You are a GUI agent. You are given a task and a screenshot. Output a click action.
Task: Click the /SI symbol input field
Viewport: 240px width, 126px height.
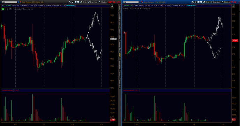pos(131,2)
